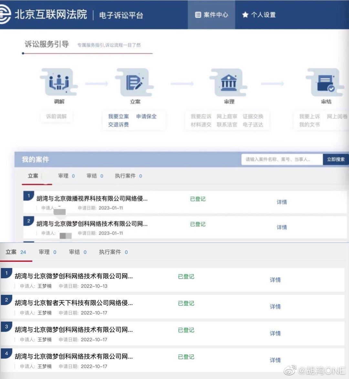Click the 审结 case closed icon
The image size is (349, 379).
(325, 82)
